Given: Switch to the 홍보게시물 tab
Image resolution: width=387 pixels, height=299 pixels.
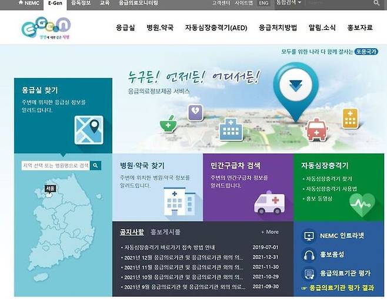Looking at the screenshot, I should tap(165, 232).
